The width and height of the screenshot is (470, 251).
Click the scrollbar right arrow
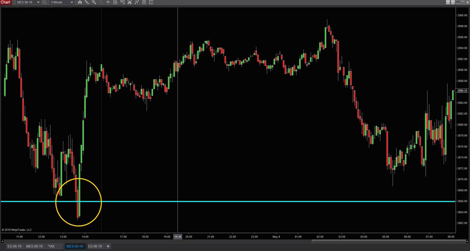click(468, 242)
